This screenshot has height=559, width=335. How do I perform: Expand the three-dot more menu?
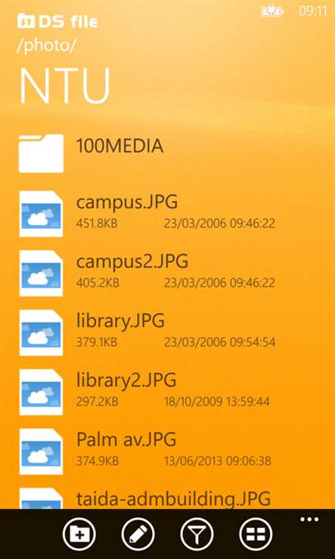[309, 519]
